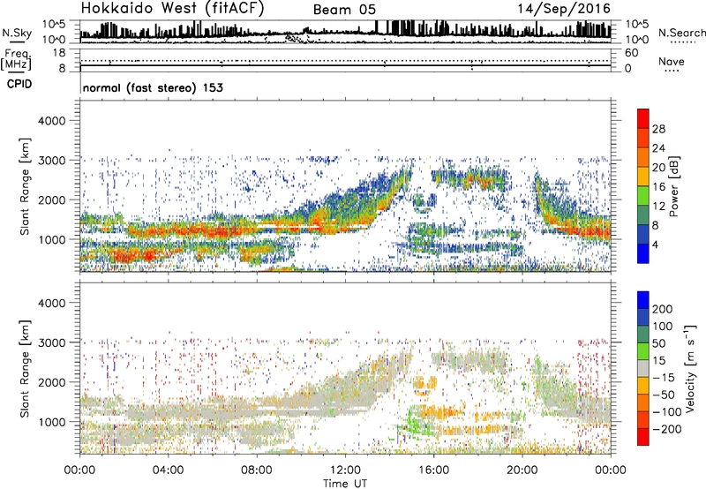
Task: Select the '4000' tick on the power panel
Action: click(x=52, y=121)
